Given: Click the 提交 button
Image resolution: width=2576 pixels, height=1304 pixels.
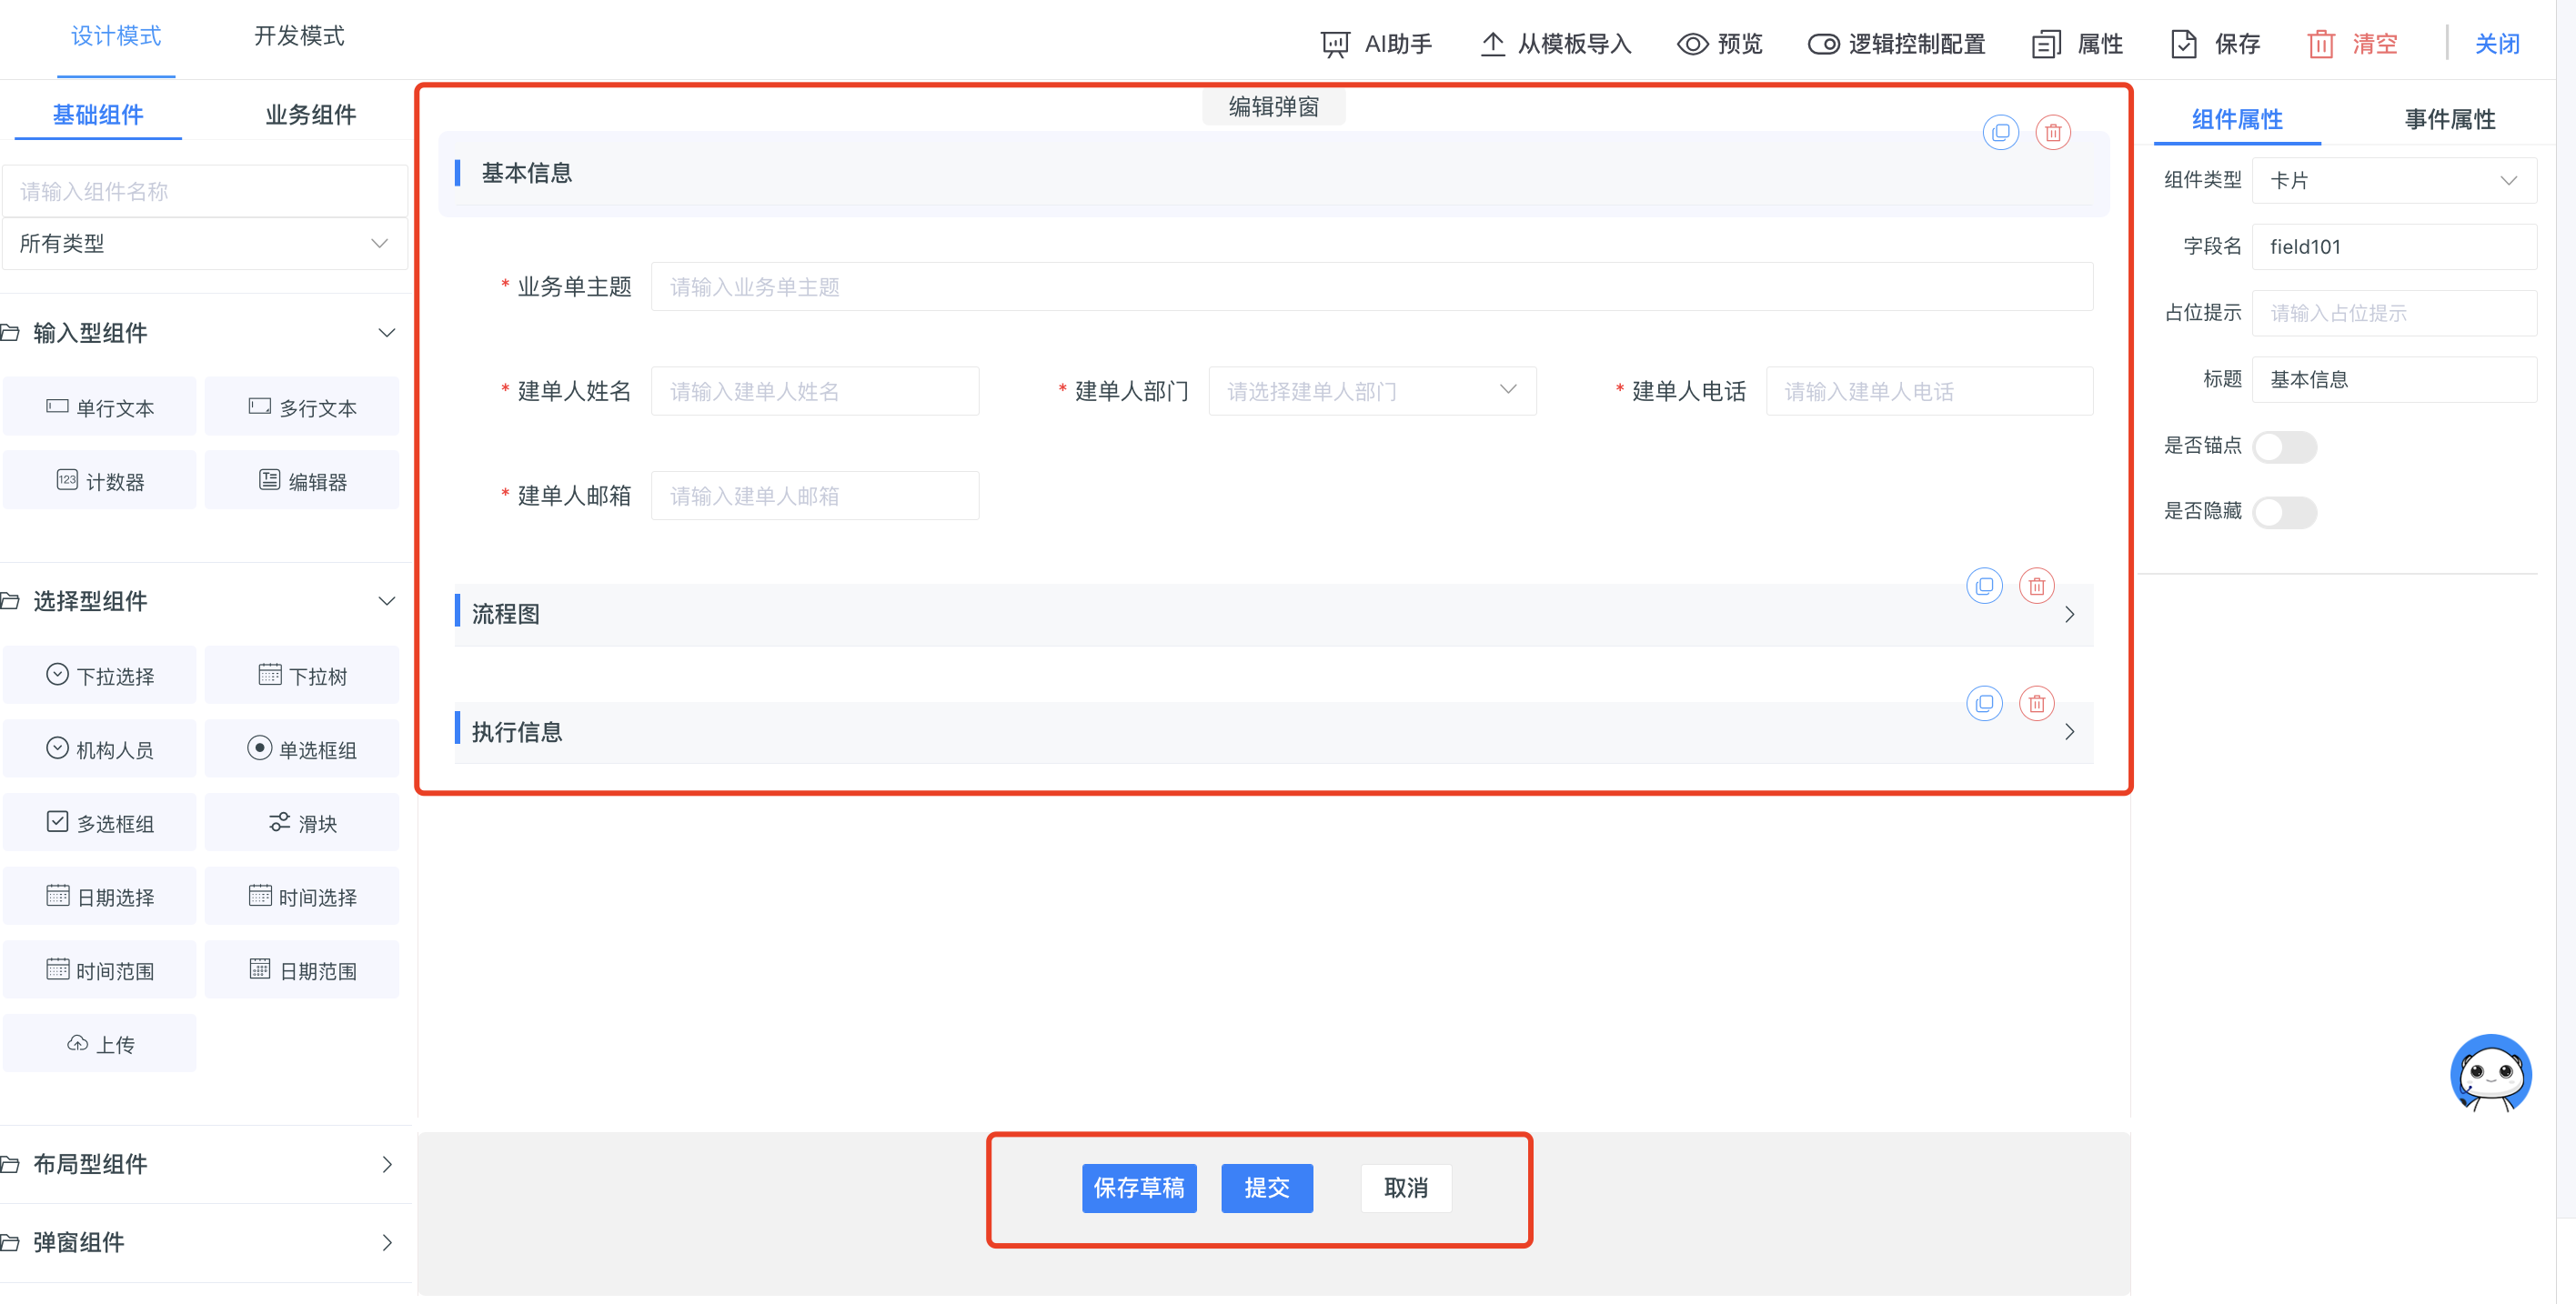Looking at the screenshot, I should tap(1267, 1188).
